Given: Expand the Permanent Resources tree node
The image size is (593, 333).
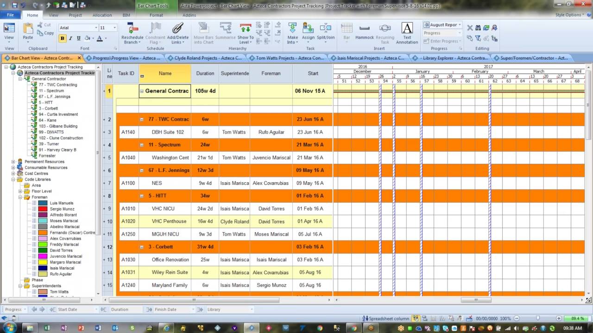Looking at the screenshot, I should point(13,162).
